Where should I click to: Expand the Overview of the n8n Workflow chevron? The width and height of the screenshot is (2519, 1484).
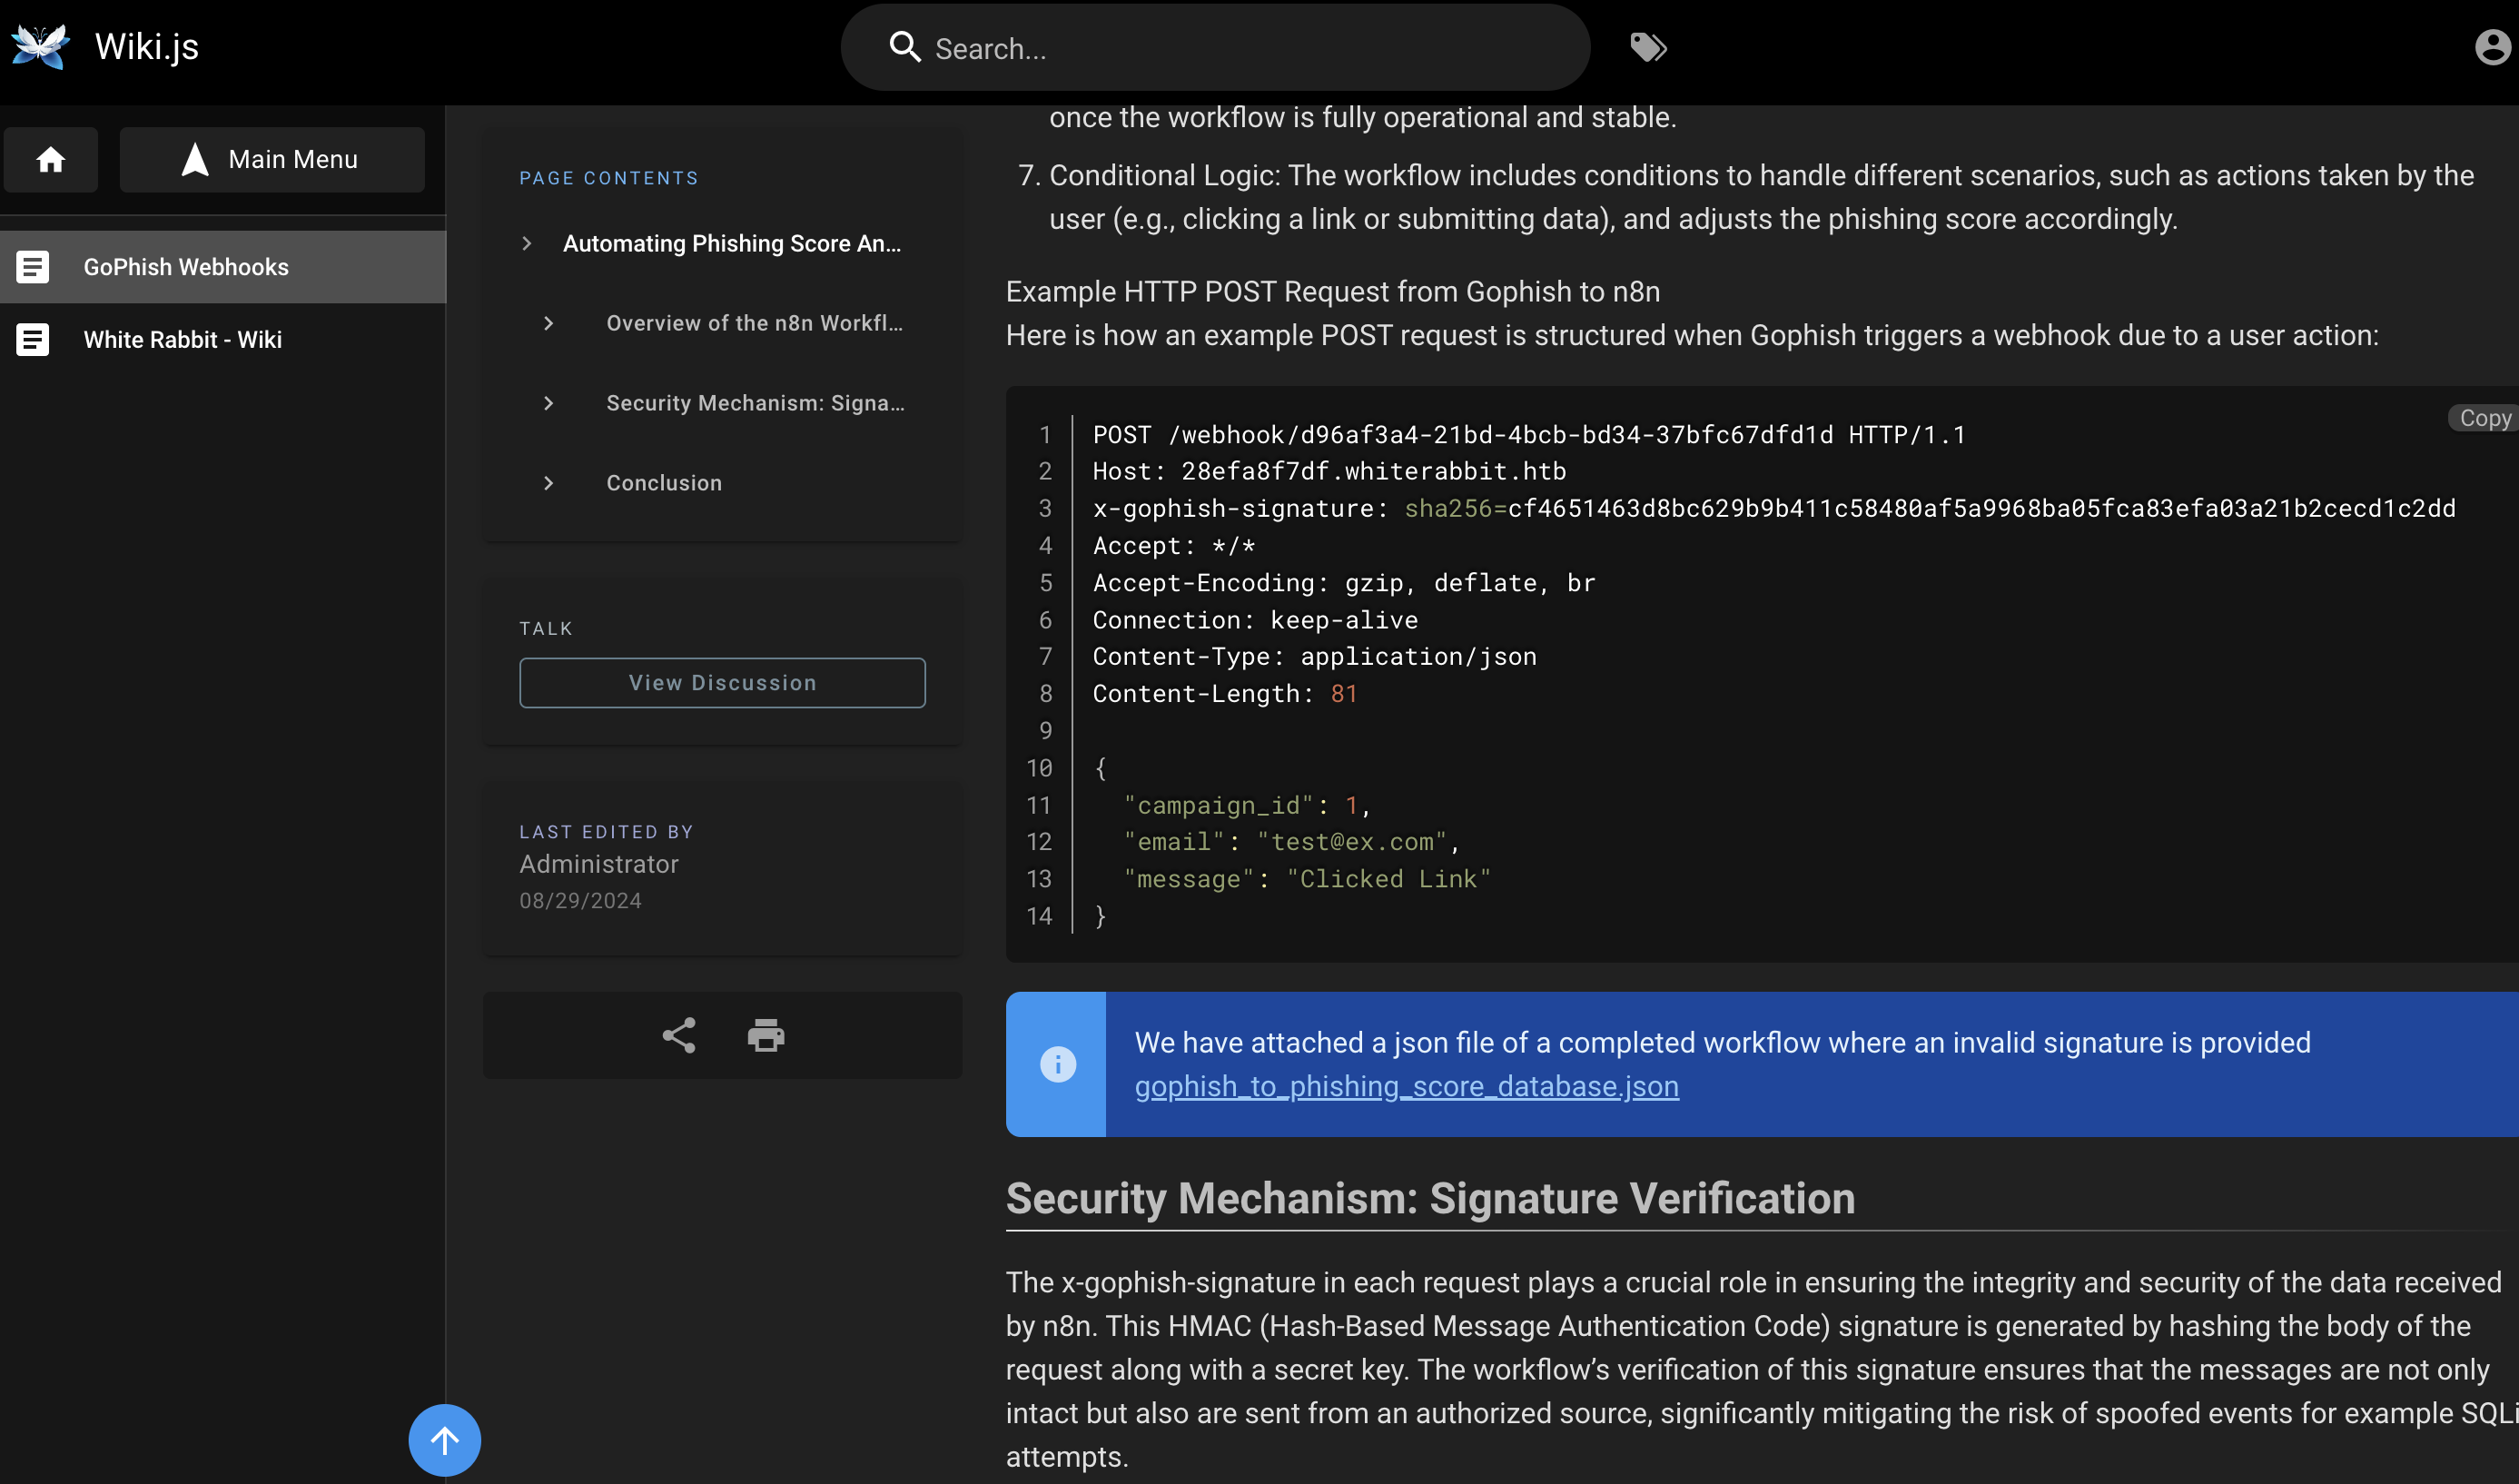pos(548,323)
